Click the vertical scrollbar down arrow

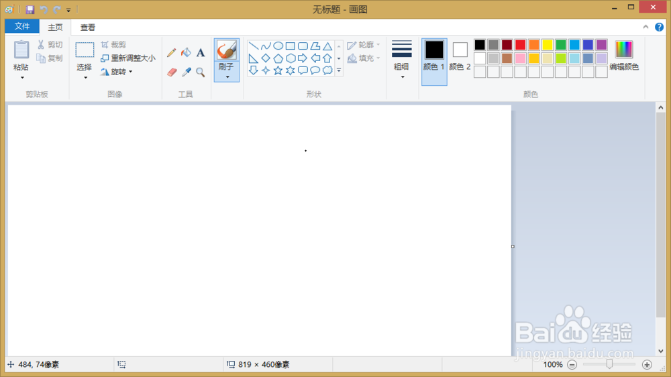[x=661, y=352]
